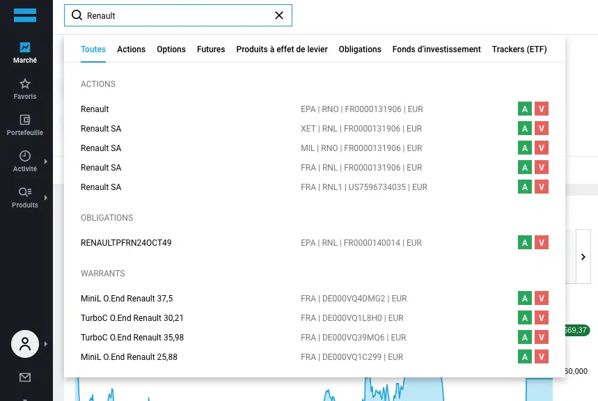Viewport: 598px width, 401px height.
Task: Select the Obligations filter tab
Action: point(360,49)
